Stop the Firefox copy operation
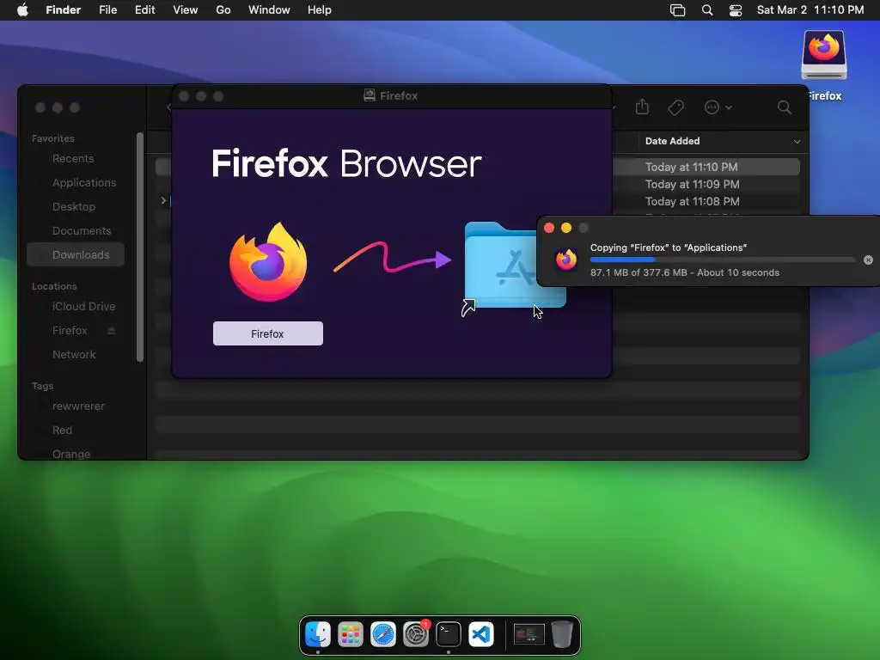880x660 pixels. click(868, 260)
